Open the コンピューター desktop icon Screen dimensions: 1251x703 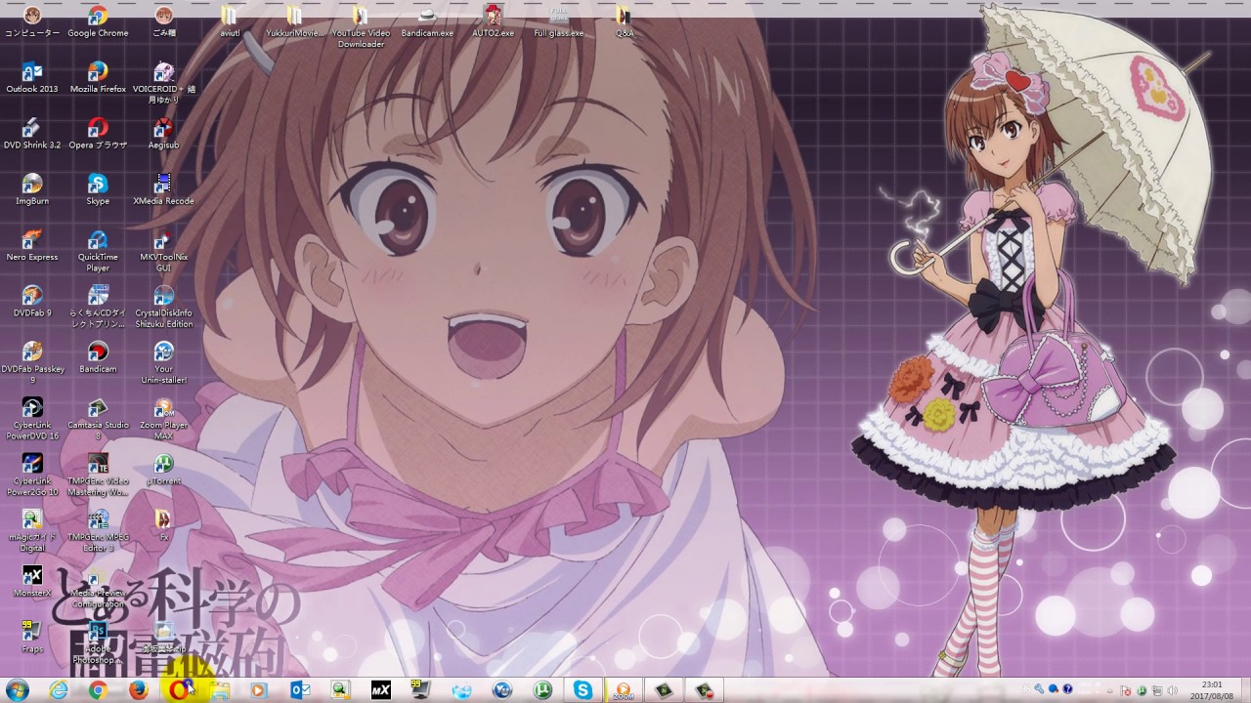click(x=32, y=21)
